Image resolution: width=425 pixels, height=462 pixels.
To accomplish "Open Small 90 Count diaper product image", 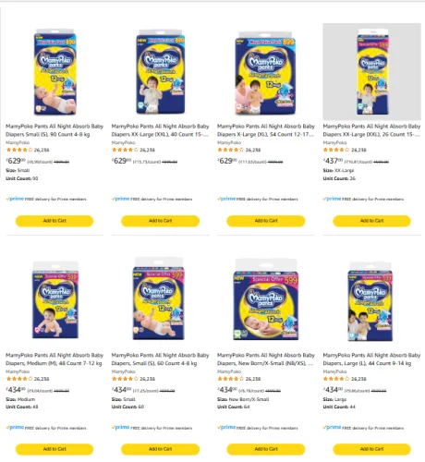I will (x=55, y=72).
